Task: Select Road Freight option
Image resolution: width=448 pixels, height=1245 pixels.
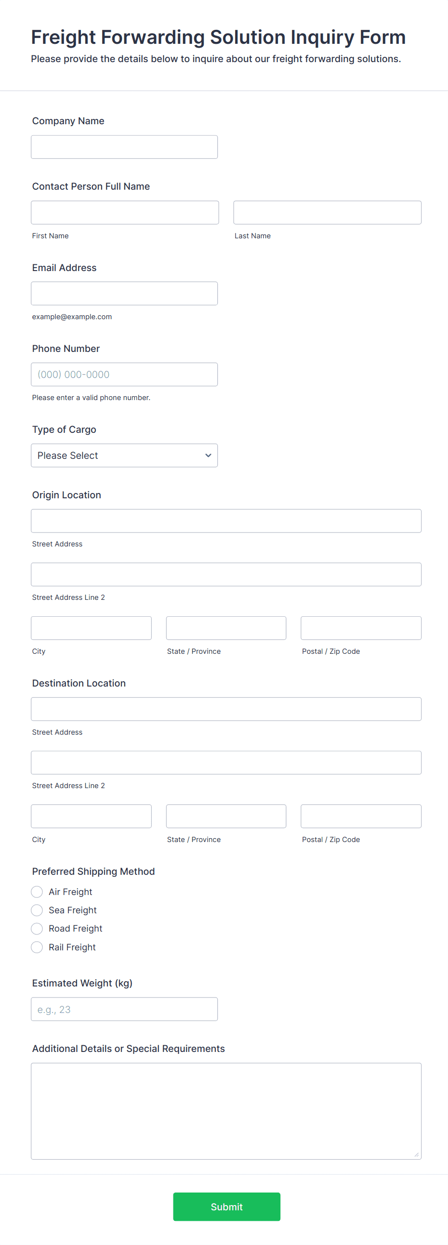Action: click(37, 928)
